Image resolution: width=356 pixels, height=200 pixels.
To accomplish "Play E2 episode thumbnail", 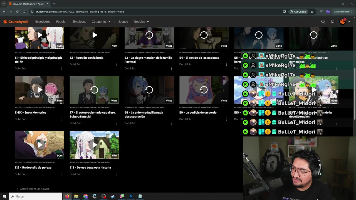I will pos(94,38).
